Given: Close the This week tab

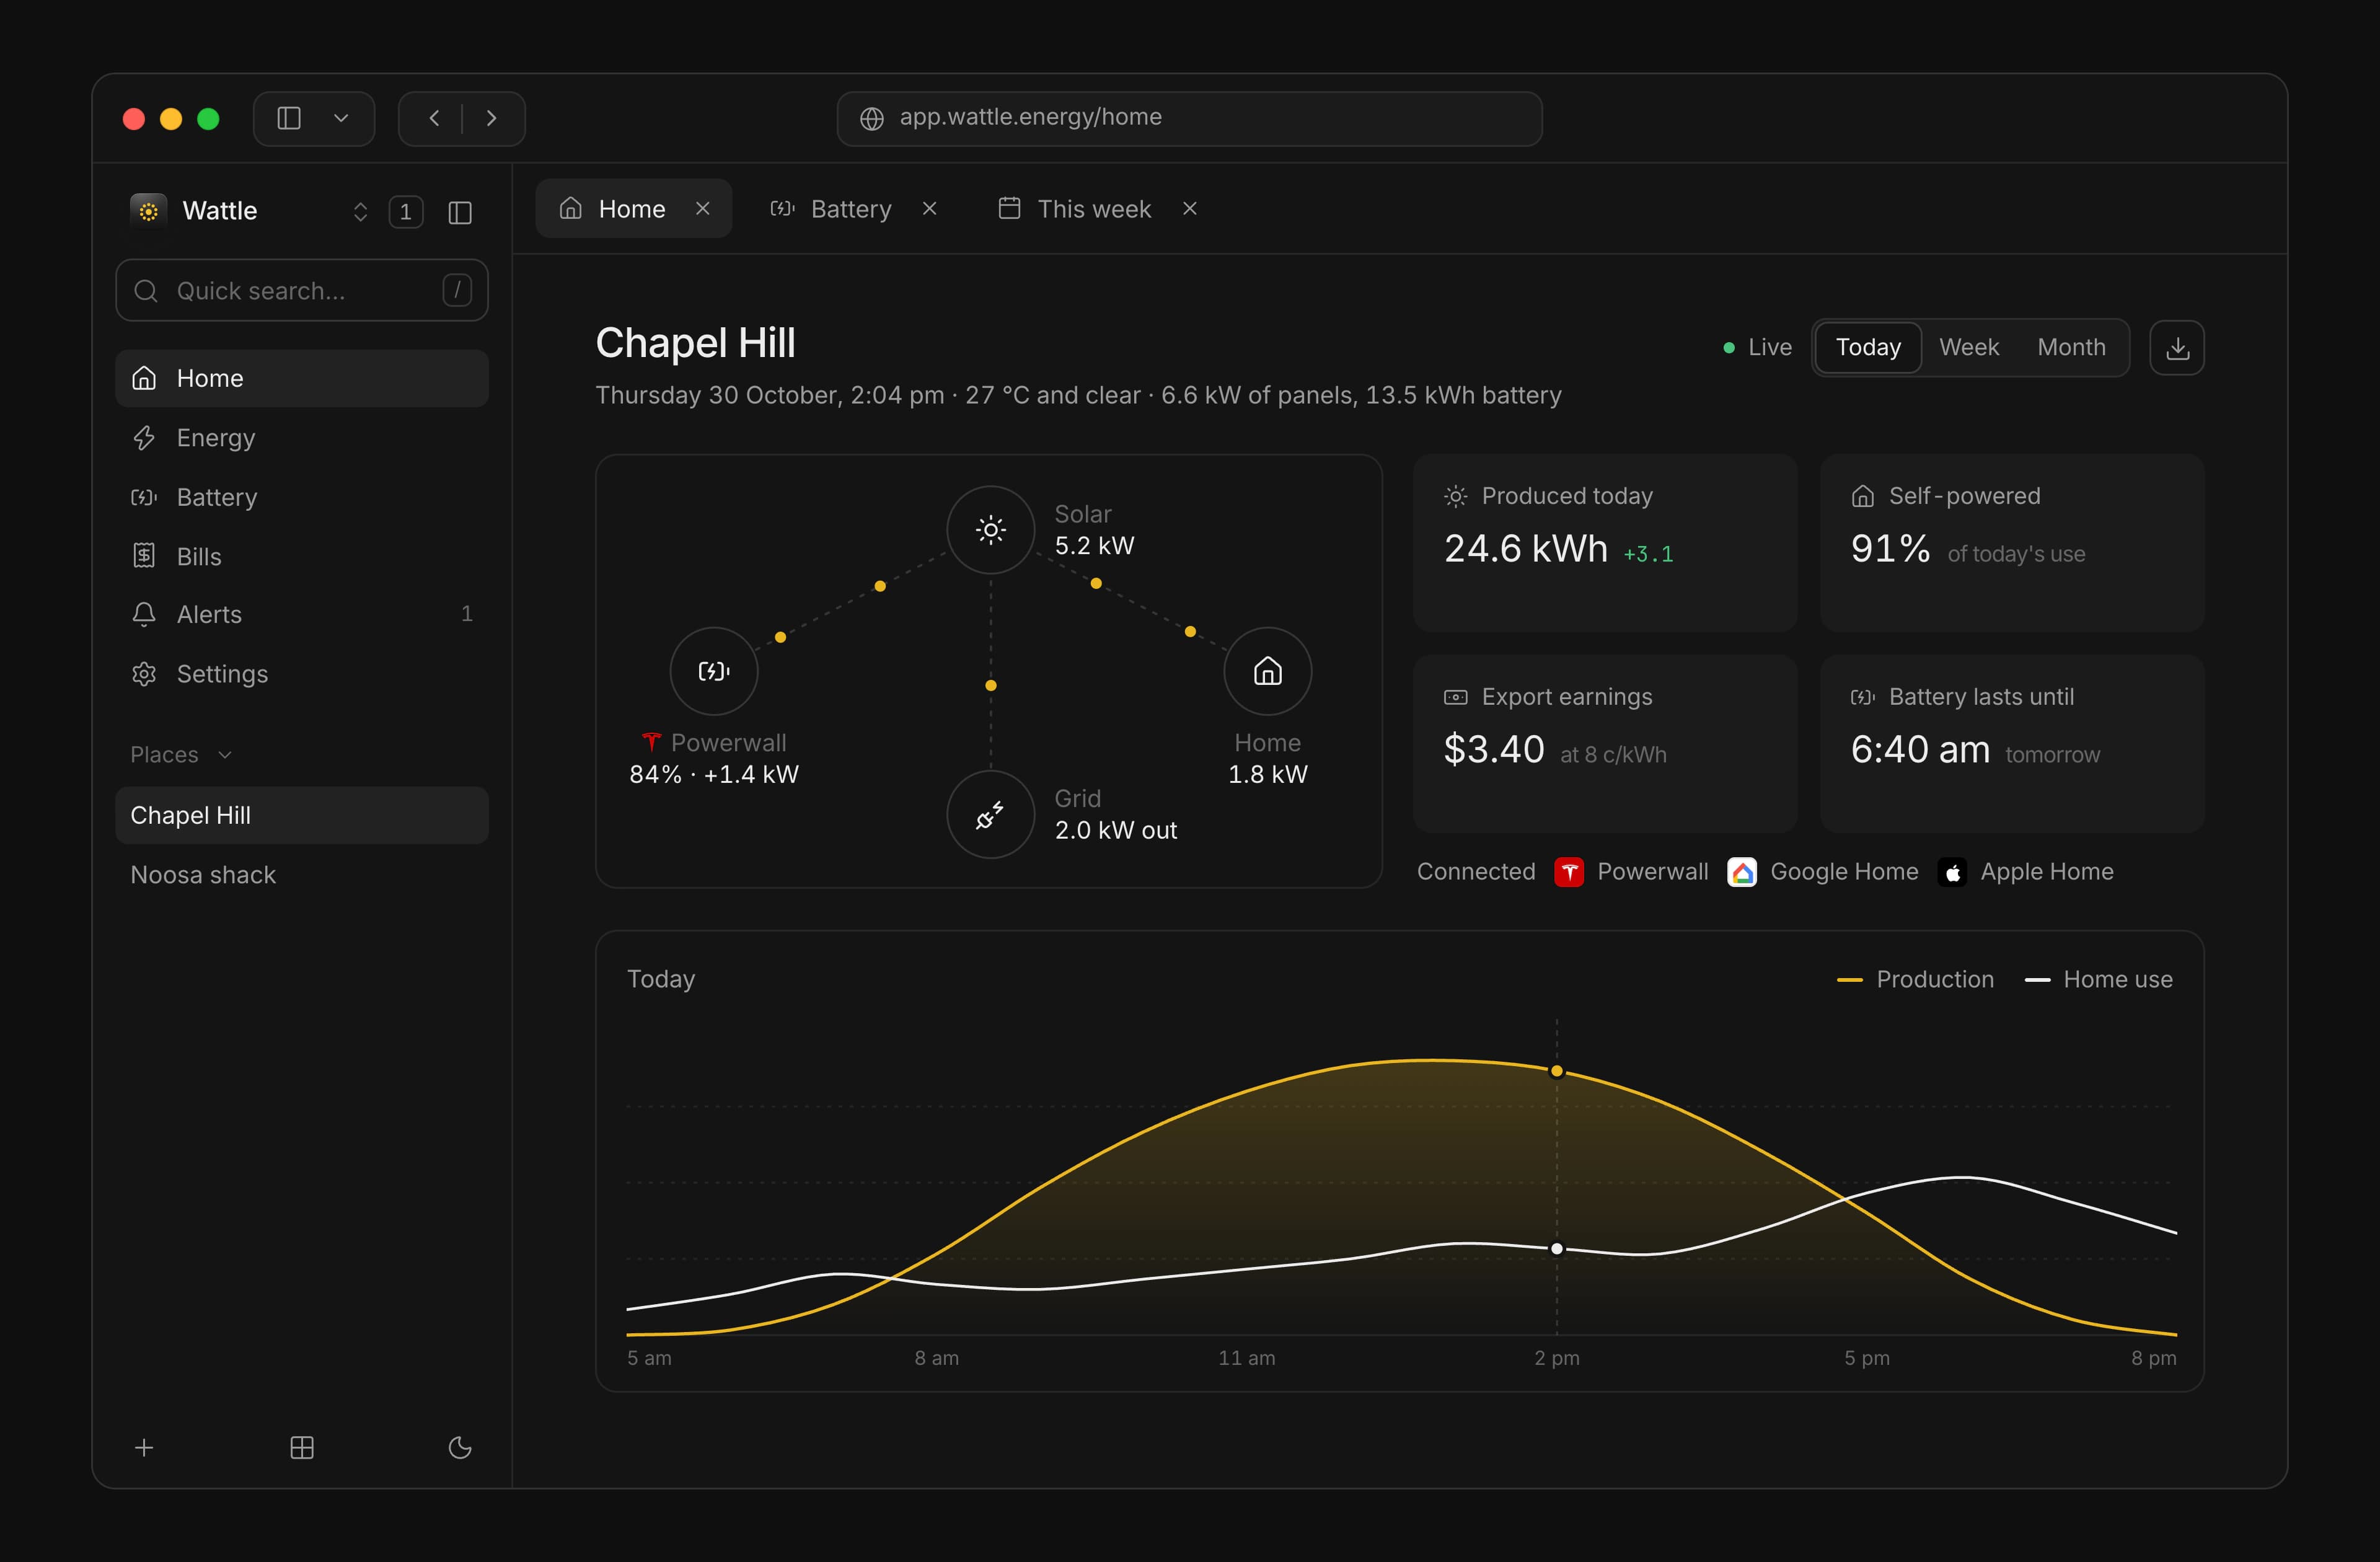Looking at the screenshot, I should pyautogui.click(x=1189, y=208).
